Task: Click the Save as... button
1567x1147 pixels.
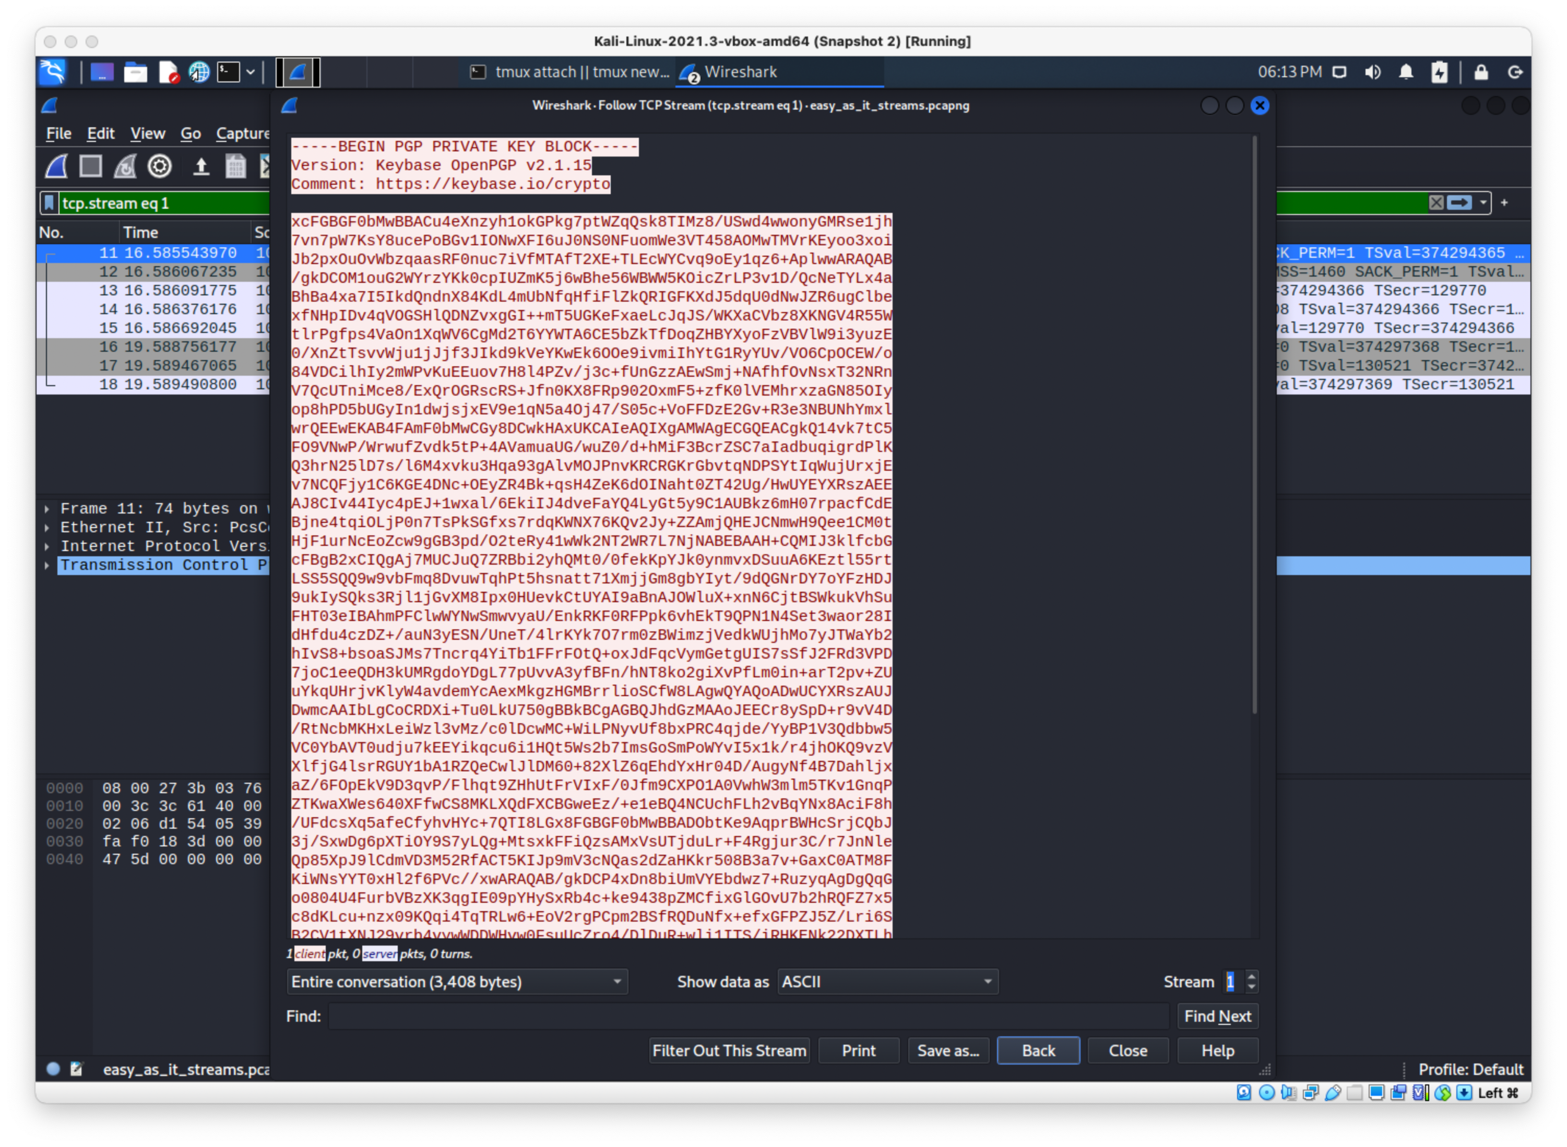Action: (948, 1051)
